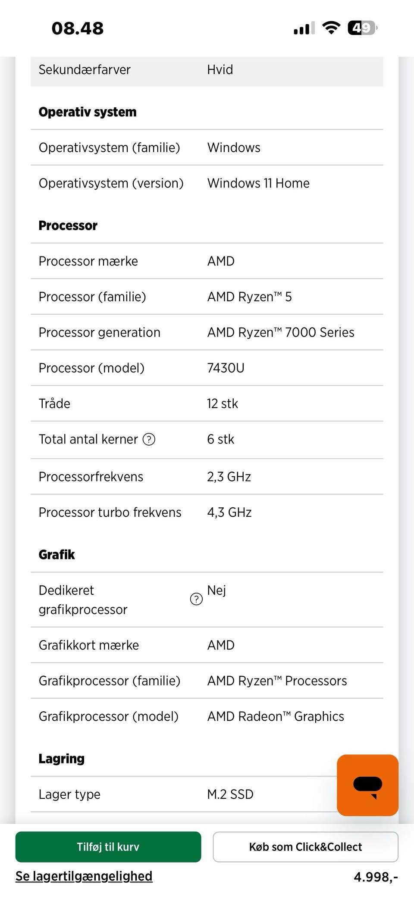Tap the Grafik section heading
This screenshot has height=897, width=414.
pos(57,554)
